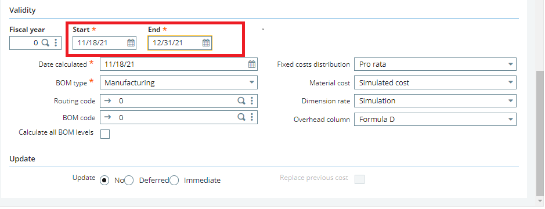
Task: Click the Routing code arrow jump icon
Action: coord(108,101)
